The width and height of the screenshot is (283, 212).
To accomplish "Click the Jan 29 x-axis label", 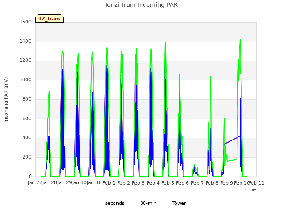I will pos(65,183).
